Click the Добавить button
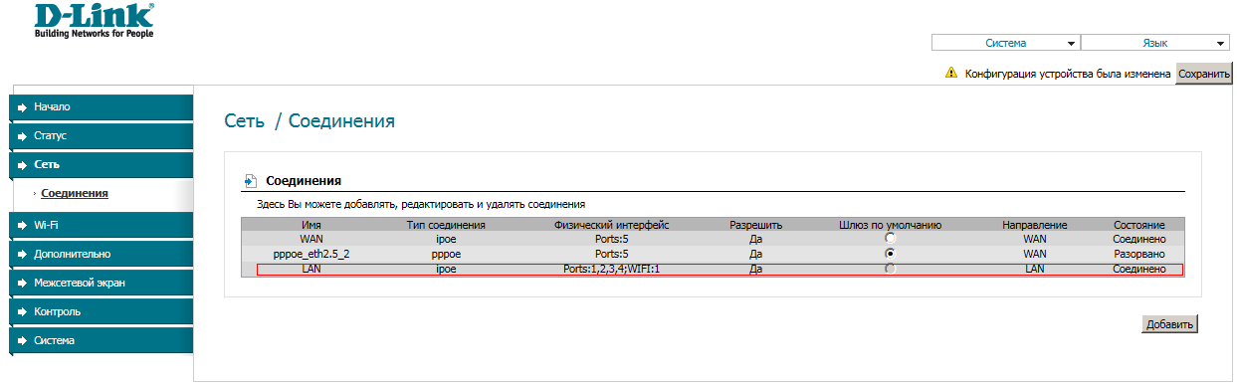This screenshot has width=1237, height=386. click(1169, 324)
